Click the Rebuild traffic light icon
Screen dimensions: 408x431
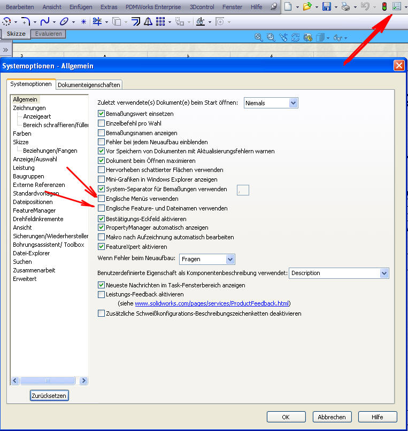pos(384,6)
